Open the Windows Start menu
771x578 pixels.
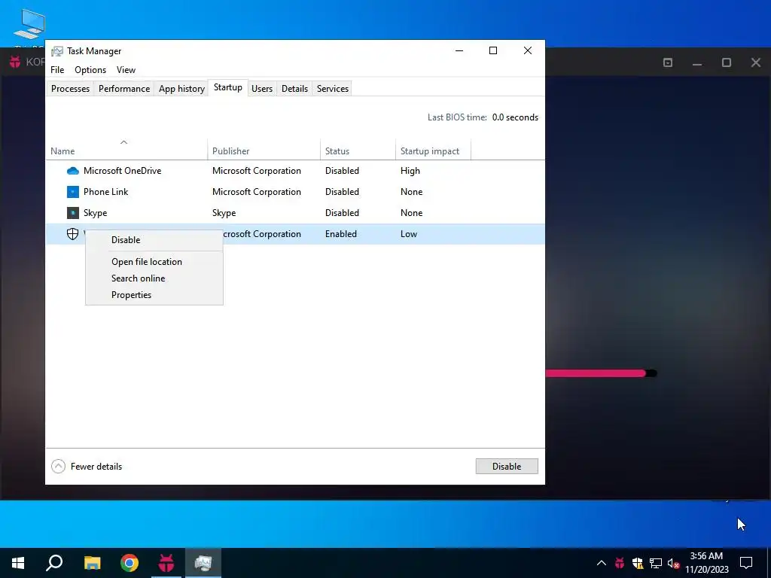[x=18, y=563]
